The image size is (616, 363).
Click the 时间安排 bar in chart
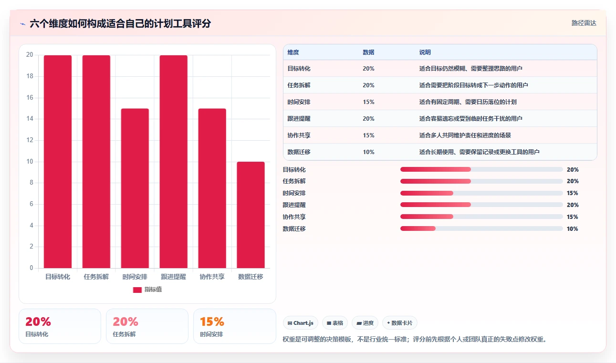[x=135, y=188]
